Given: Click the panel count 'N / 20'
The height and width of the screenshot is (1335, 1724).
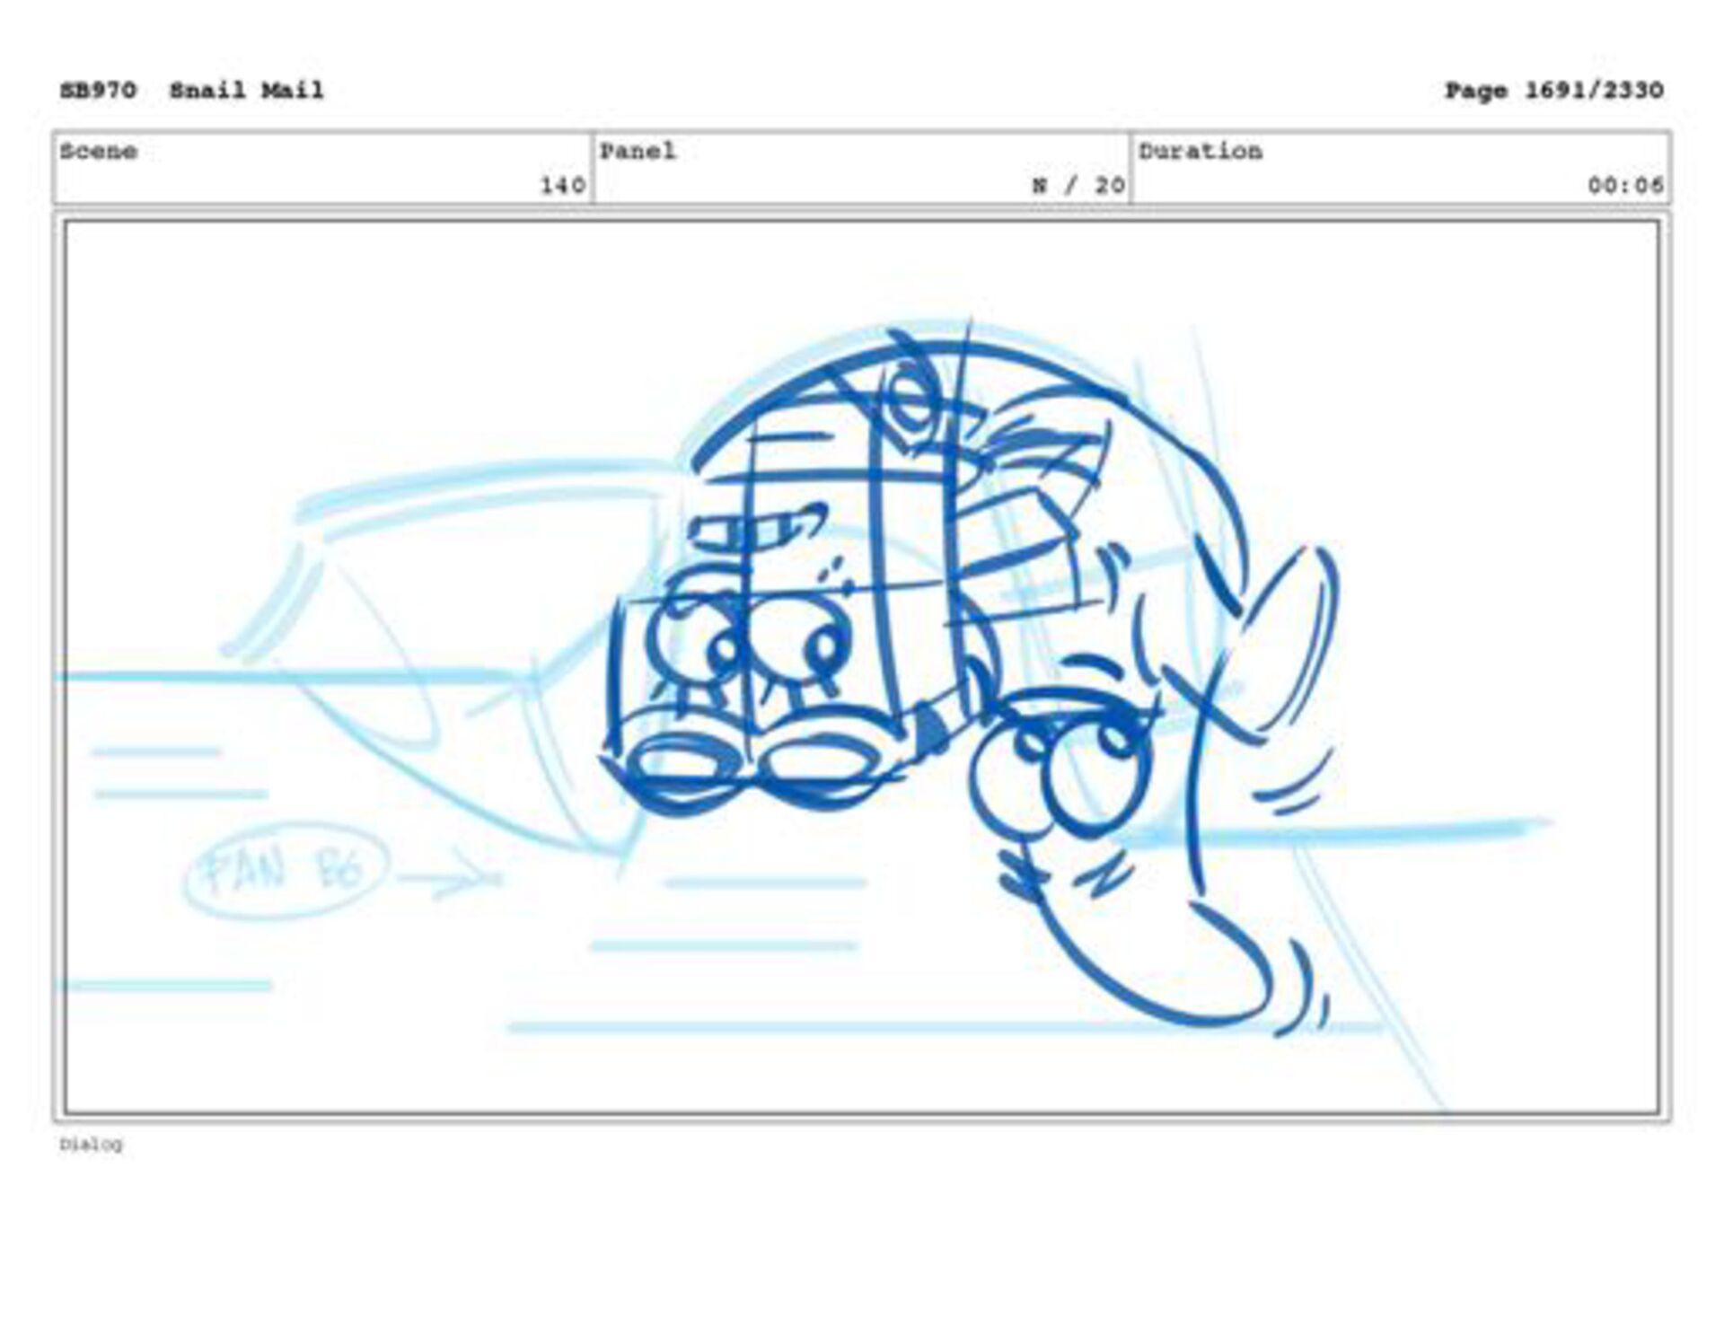Looking at the screenshot, I should (x=1078, y=185).
